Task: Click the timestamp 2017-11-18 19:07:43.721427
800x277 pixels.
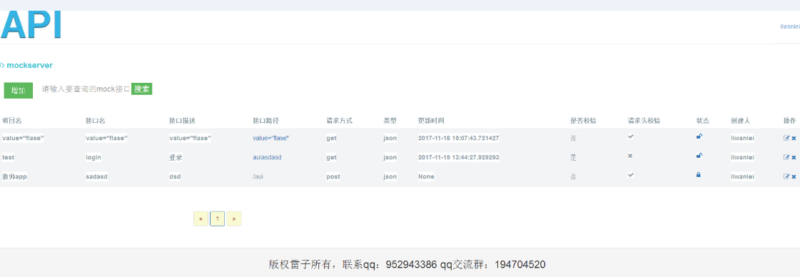Action: pyautogui.click(x=459, y=138)
